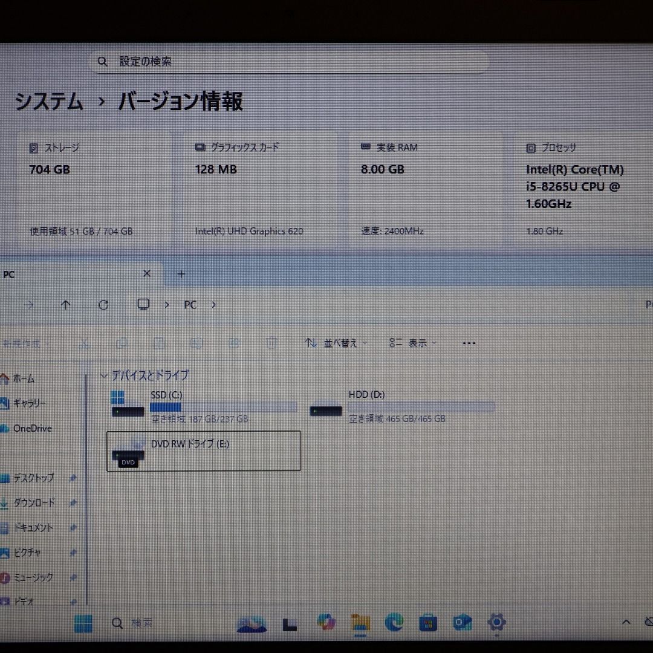Image resolution: width=653 pixels, height=653 pixels.
Task: Click the Delete (trash) icon in the toolbar
Action: pos(271,343)
